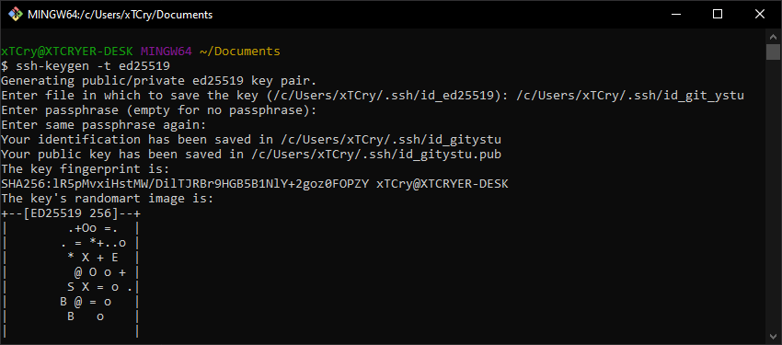Click the ssh-keygen -t ed25519 command text
This screenshot has width=782, height=345.
point(93,66)
